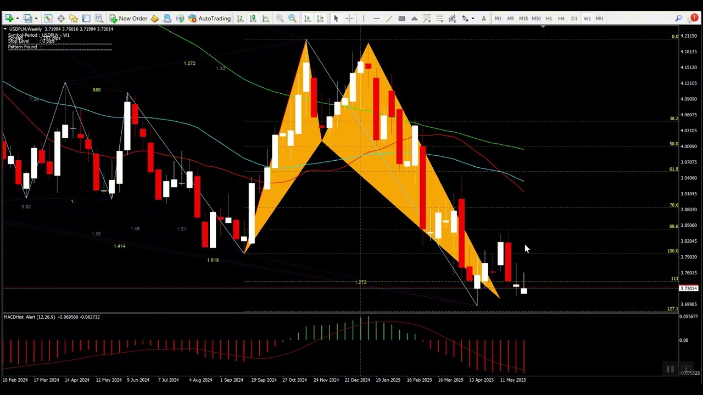This screenshot has width=703, height=395.
Task: Select the cursor arrow tool
Action: [x=336, y=19]
